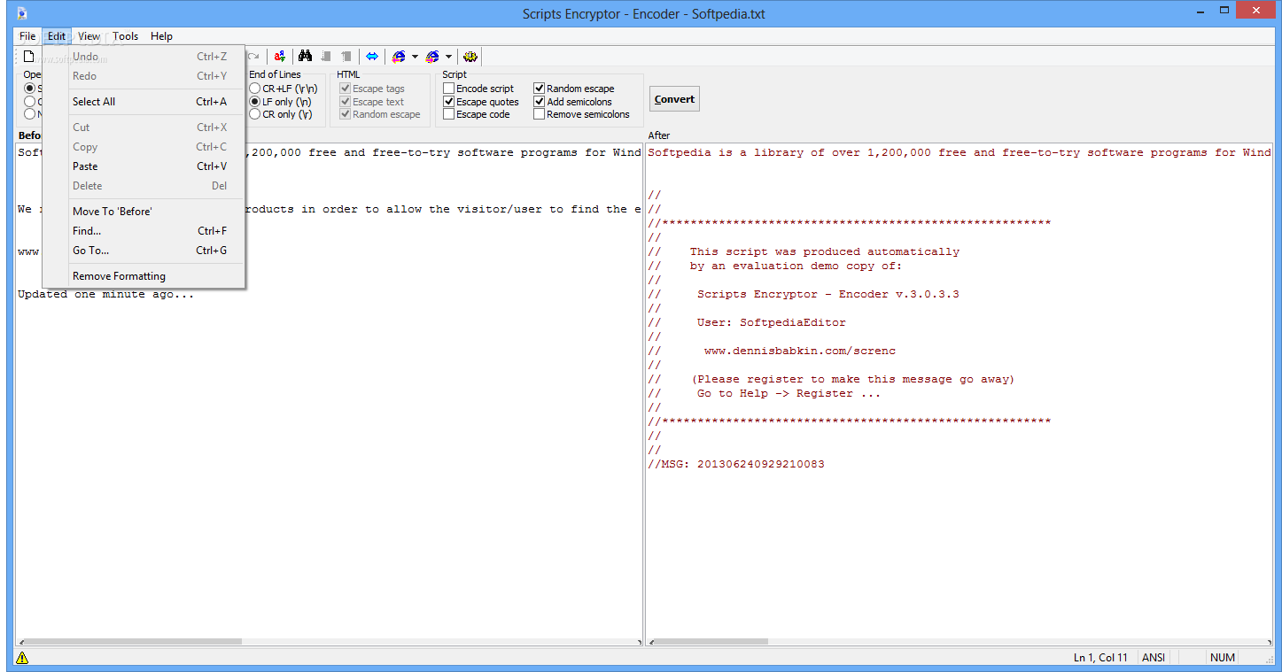This screenshot has width=1282, height=672.
Task: Choose Move To 'Before' menu entry
Action: 144,212
